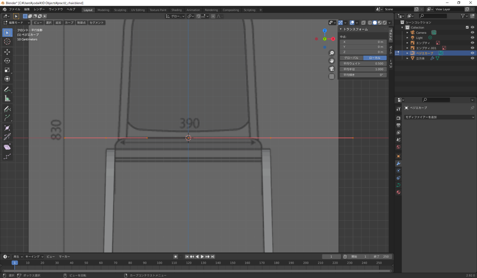The image size is (477, 278).
Task: Pick the curve Draw tool
Action: (7, 109)
